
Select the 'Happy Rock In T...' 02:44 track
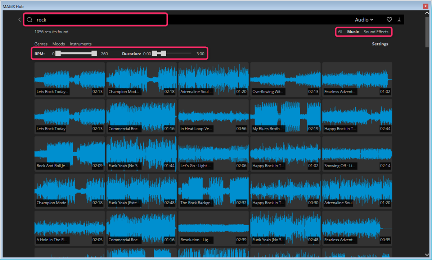pyautogui.click(x=357, y=116)
